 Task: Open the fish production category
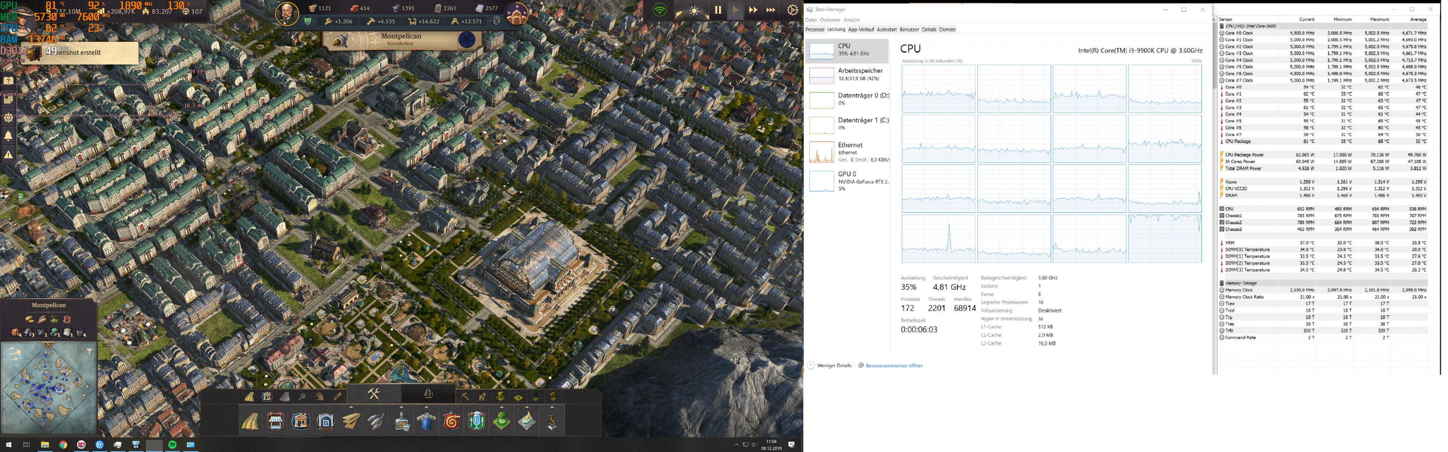(x=376, y=421)
